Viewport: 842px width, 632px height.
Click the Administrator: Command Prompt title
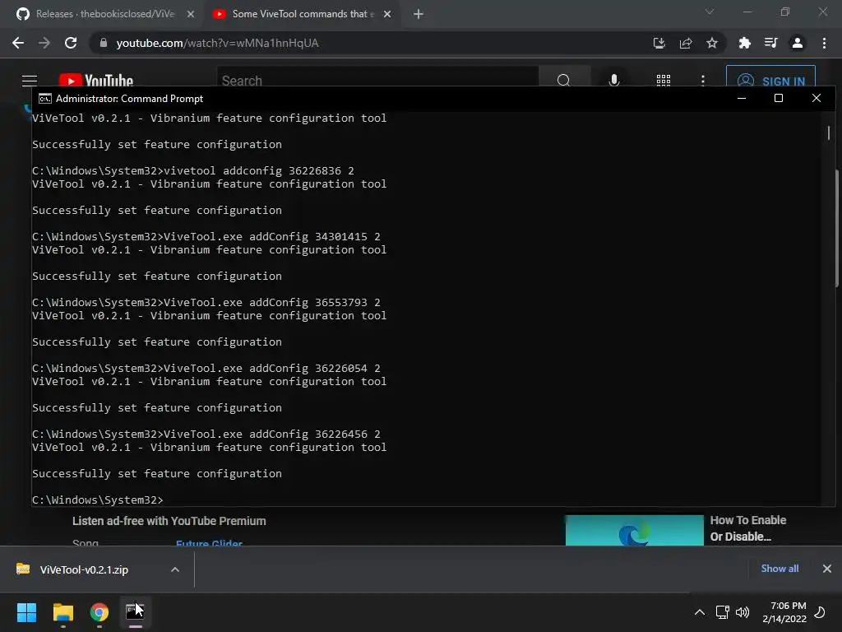(129, 99)
